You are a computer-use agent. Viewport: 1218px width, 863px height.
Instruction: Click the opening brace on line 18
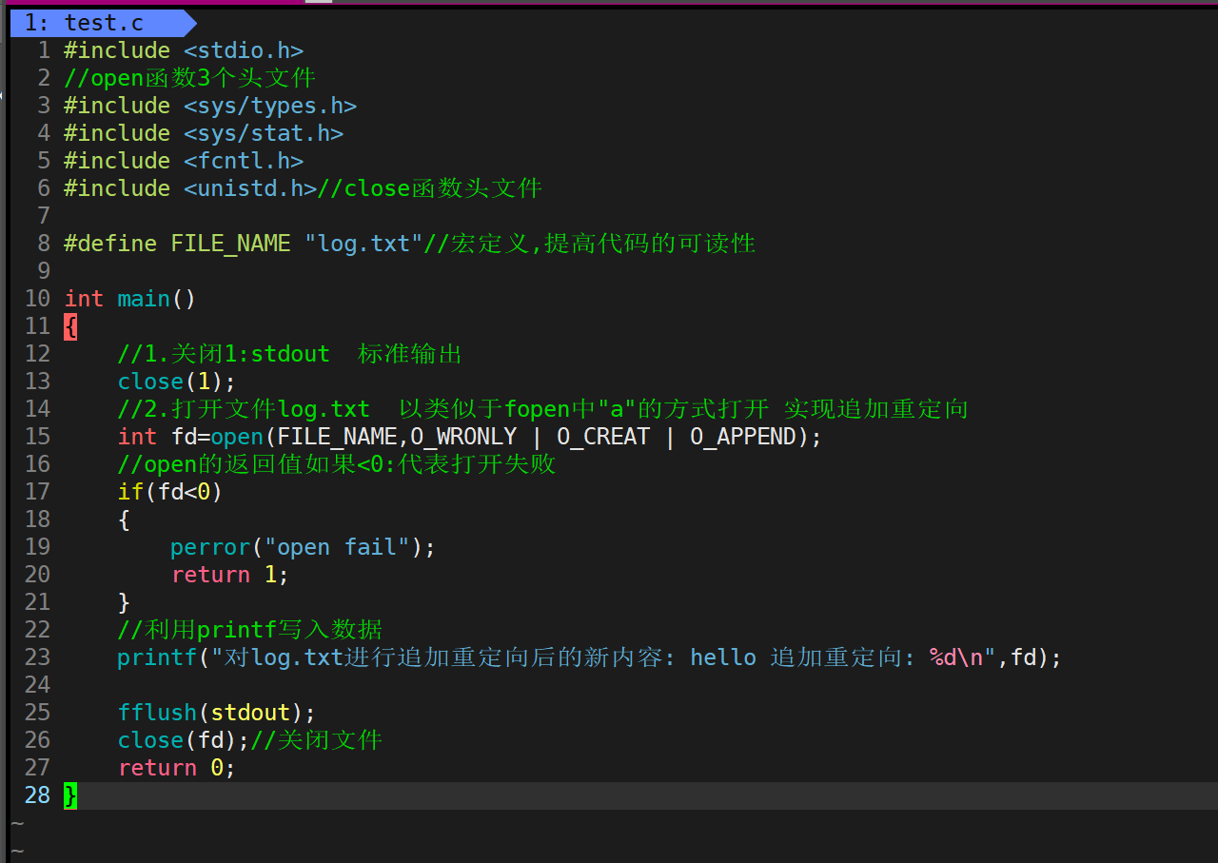tap(124, 520)
